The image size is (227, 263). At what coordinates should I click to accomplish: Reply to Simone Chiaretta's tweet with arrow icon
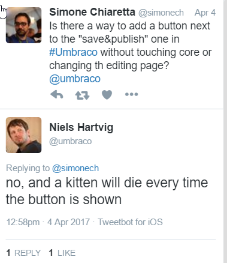point(57,94)
